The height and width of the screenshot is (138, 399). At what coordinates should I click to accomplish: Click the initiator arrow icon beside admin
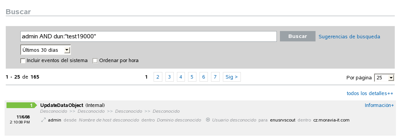pos(44,120)
